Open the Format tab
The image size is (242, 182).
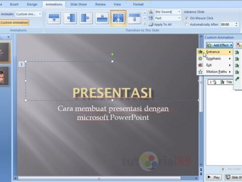pyautogui.click(x=138, y=5)
